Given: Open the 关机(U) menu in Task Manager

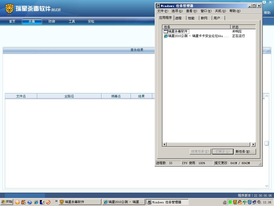Looking at the screenshot, I should pos(220,11).
